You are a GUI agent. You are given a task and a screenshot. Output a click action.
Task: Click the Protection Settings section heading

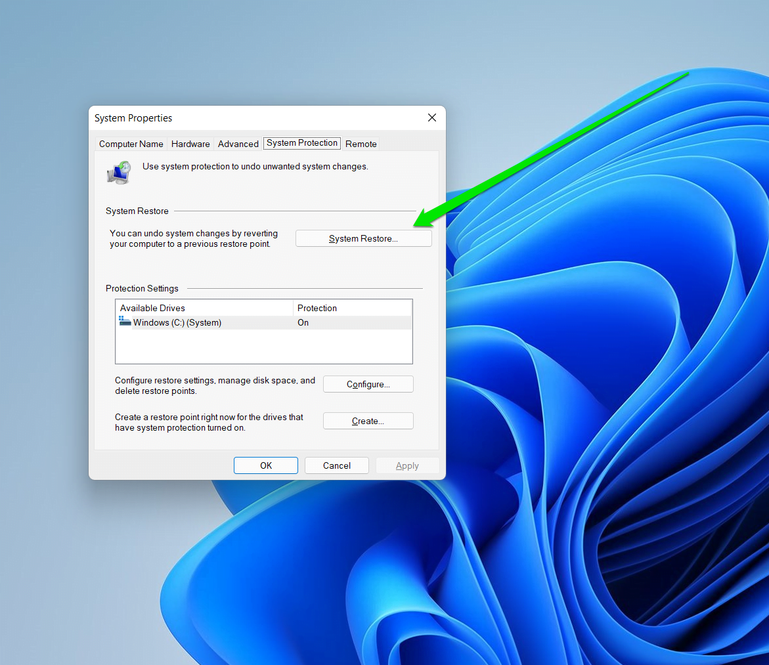pos(142,288)
